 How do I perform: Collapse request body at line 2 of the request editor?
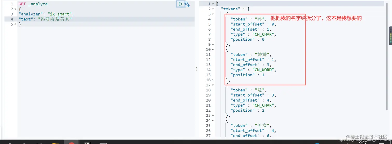tap(16, 9)
